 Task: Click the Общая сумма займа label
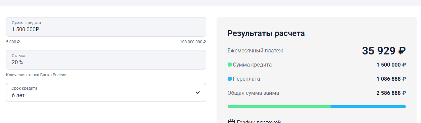pos(253,93)
